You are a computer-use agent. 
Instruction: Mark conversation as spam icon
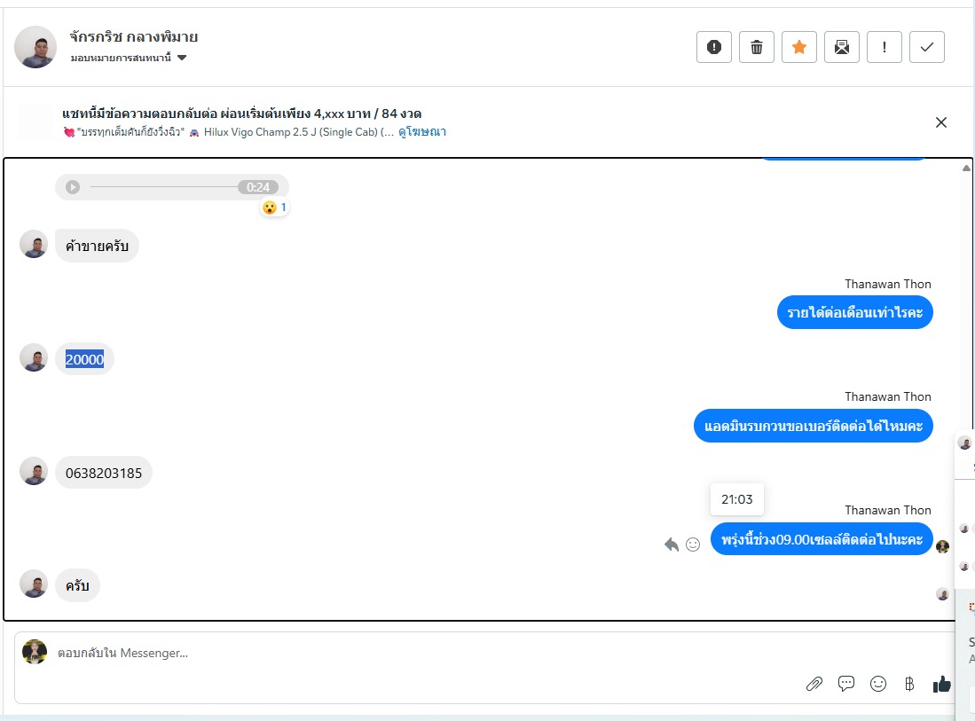tap(714, 47)
